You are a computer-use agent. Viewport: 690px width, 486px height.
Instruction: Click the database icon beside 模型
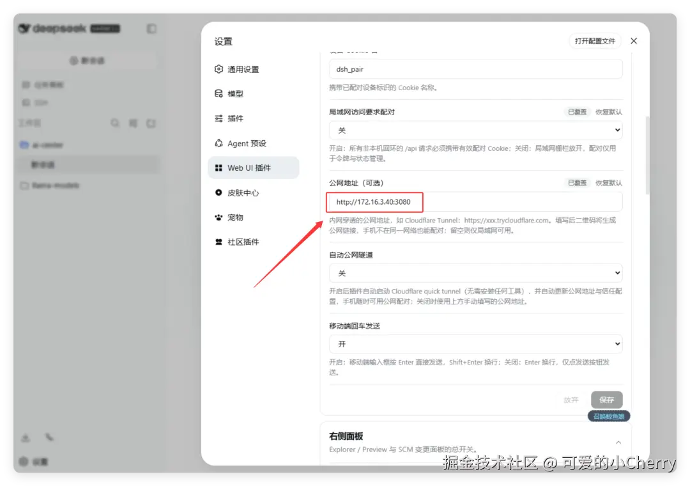click(x=218, y=94)
